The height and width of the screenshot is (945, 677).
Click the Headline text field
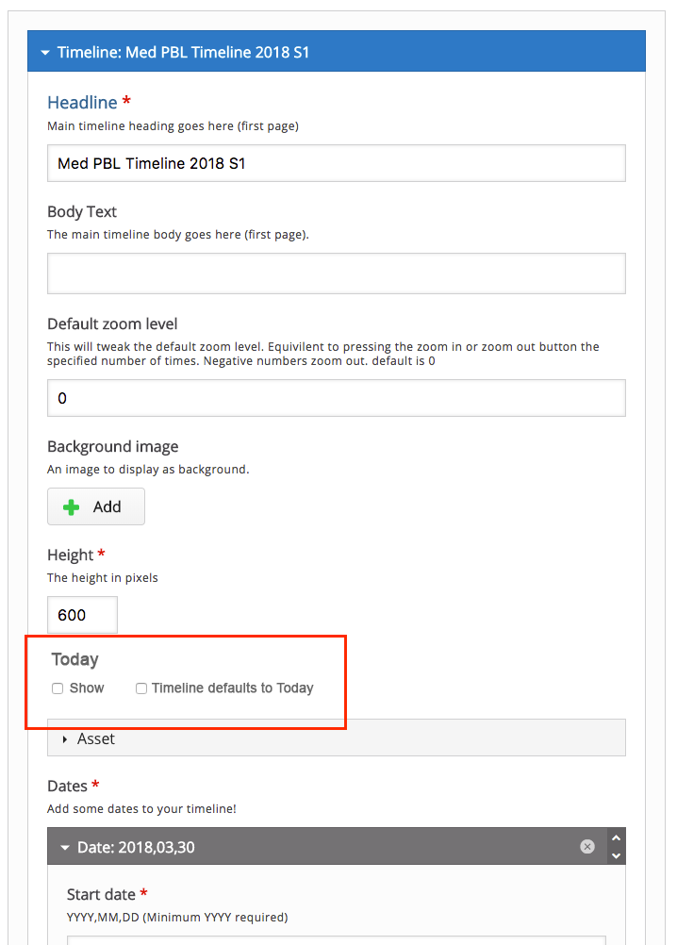pos(336,163)
